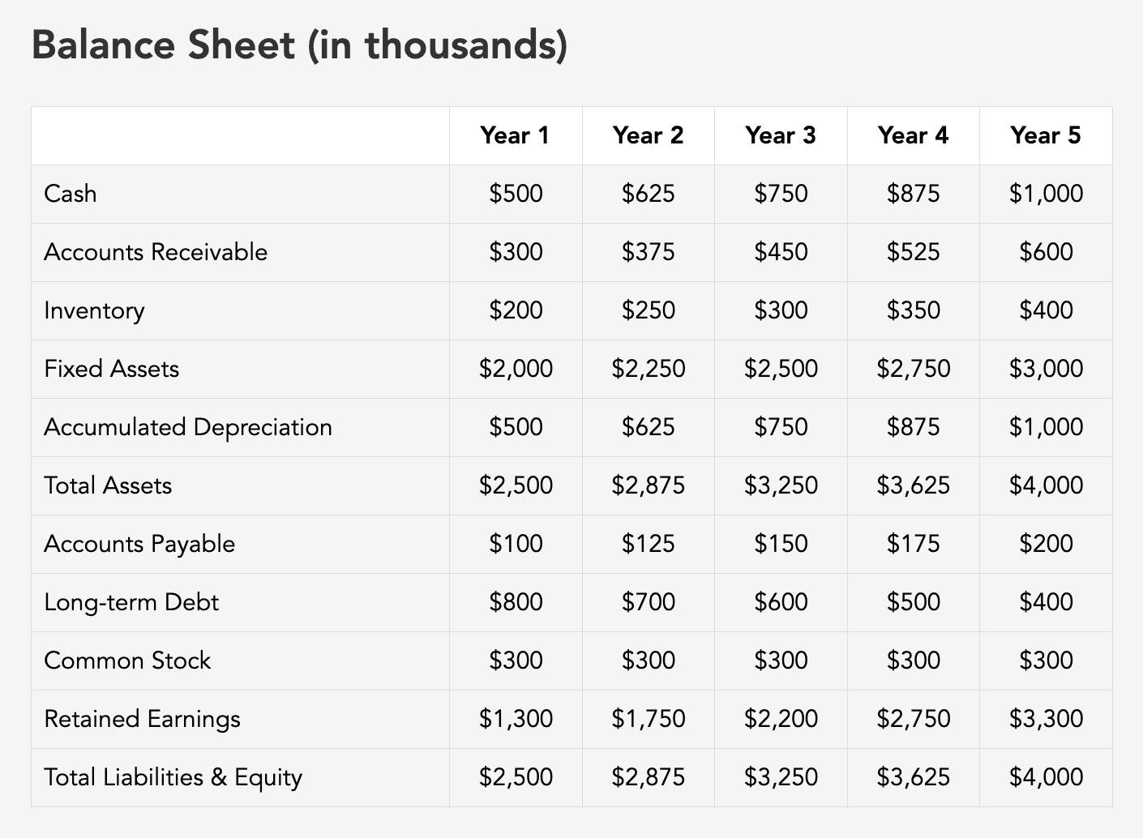This screenshot has width=1143, height=838.
Task: Click the Total Liabilities & Equity label
Action: click(x=173, y=777)
